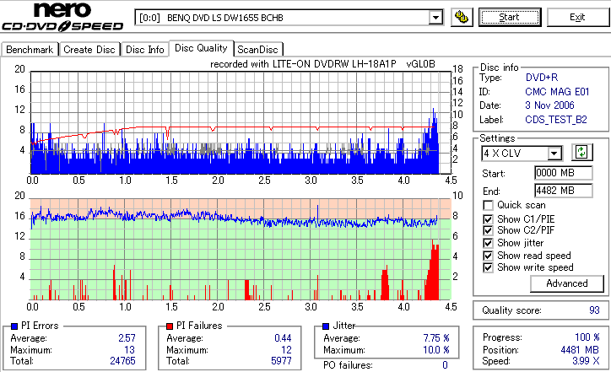This screenshot has width=611, height=372.
Task: Click the Speed value 3.99 X
Action: pyautogui.click(x=586, y=361)
